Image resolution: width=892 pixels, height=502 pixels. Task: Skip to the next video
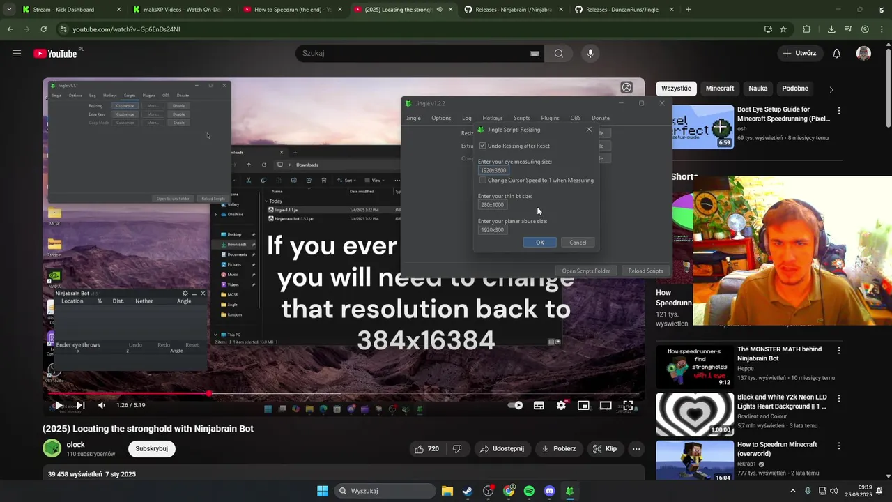[x=80, y=405]
